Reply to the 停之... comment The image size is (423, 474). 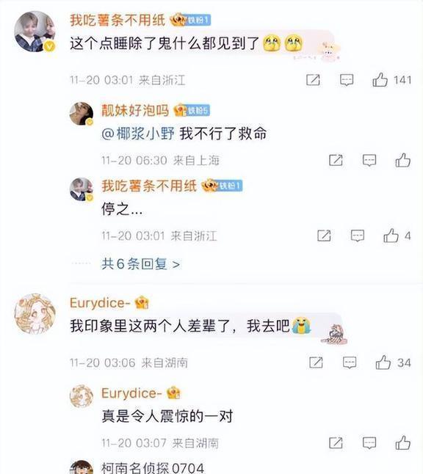point(358,236)
